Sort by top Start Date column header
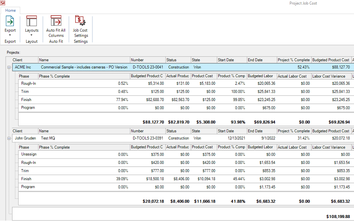Screen dimensions: 354x221 click(x=232, y=60)
